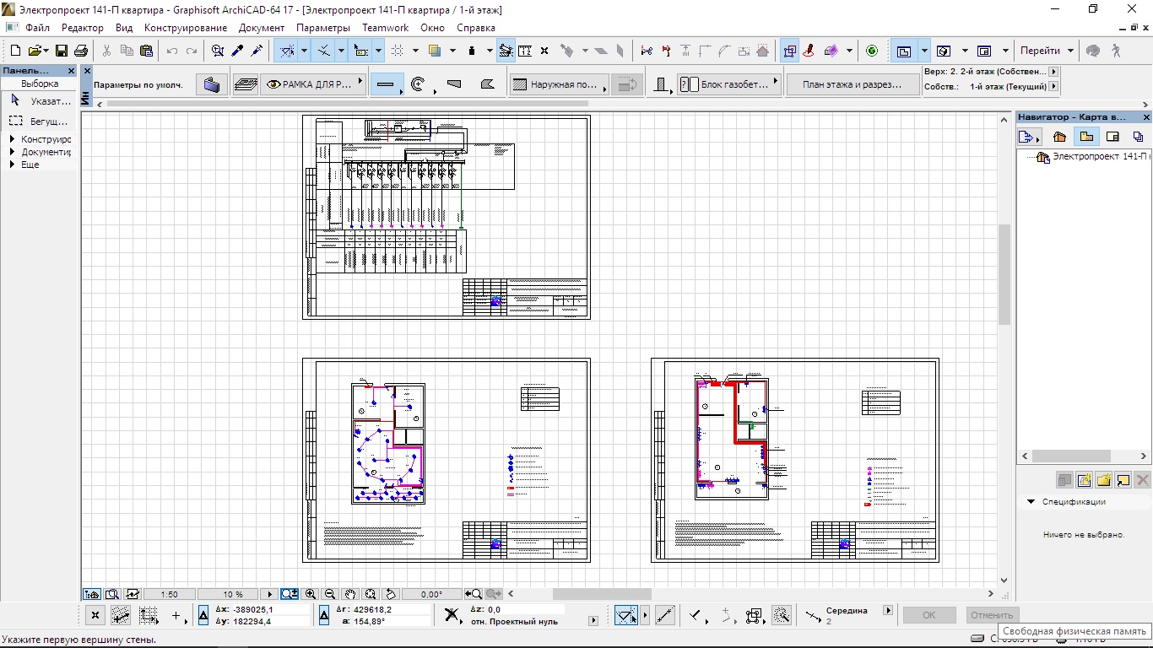
Task: Select the Arrow (Указат...) selection tool
Action: [x=39, y=101]
